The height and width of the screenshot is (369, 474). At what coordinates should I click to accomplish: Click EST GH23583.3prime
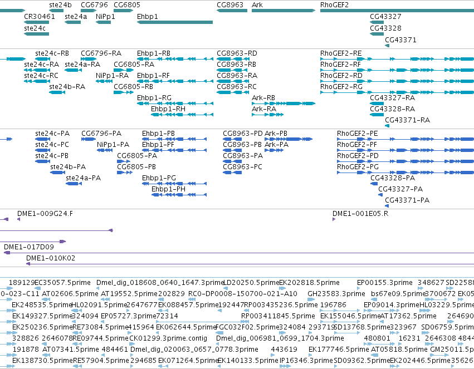point(336,294)
